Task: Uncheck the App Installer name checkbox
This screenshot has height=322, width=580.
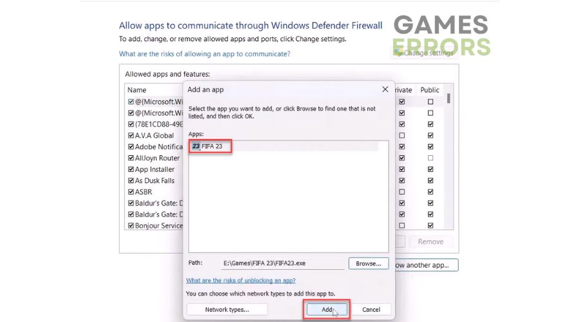Action: coord(131,169)
